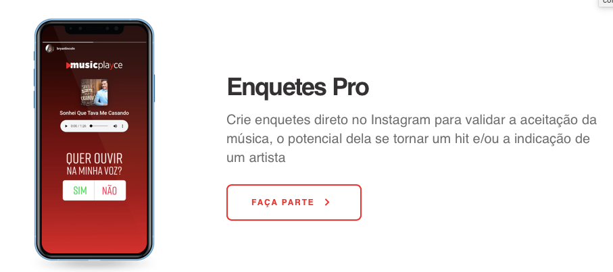Open the Sonhei Que Tava Me Casando album cover
This screenshot has width=613, height=272.
pos(94,92)
